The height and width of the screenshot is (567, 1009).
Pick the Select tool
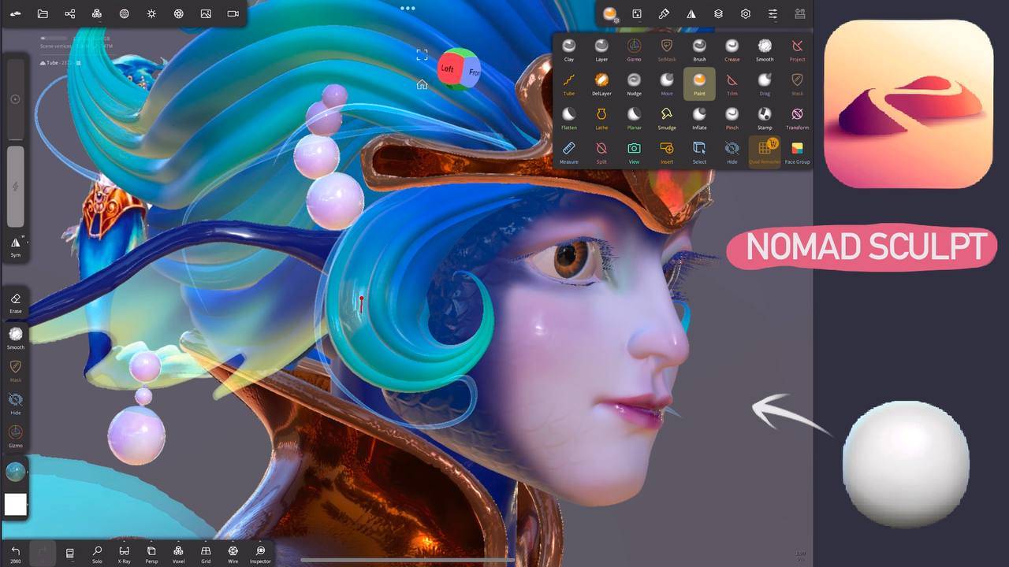point(699,152)
